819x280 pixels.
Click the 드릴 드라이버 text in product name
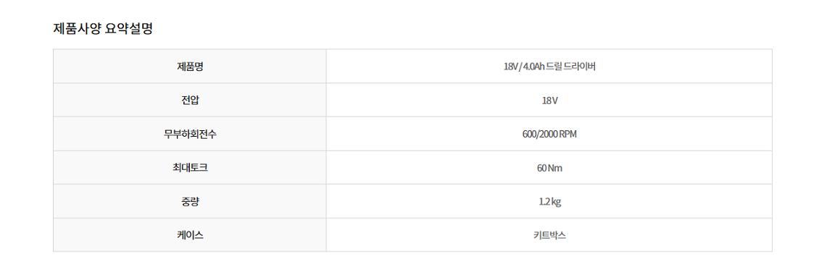(571, 67)
